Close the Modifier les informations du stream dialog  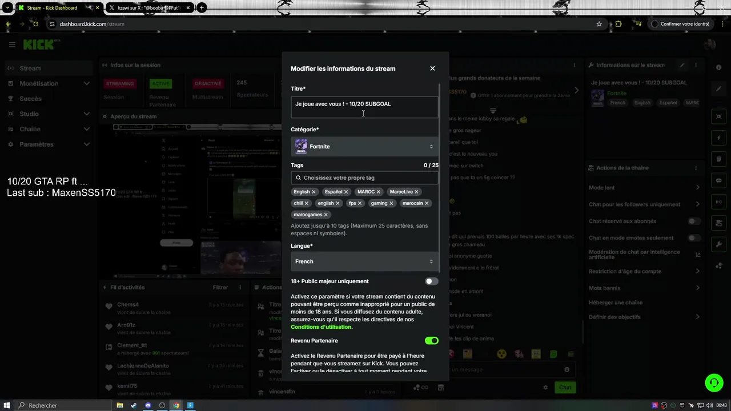point(432,68)
